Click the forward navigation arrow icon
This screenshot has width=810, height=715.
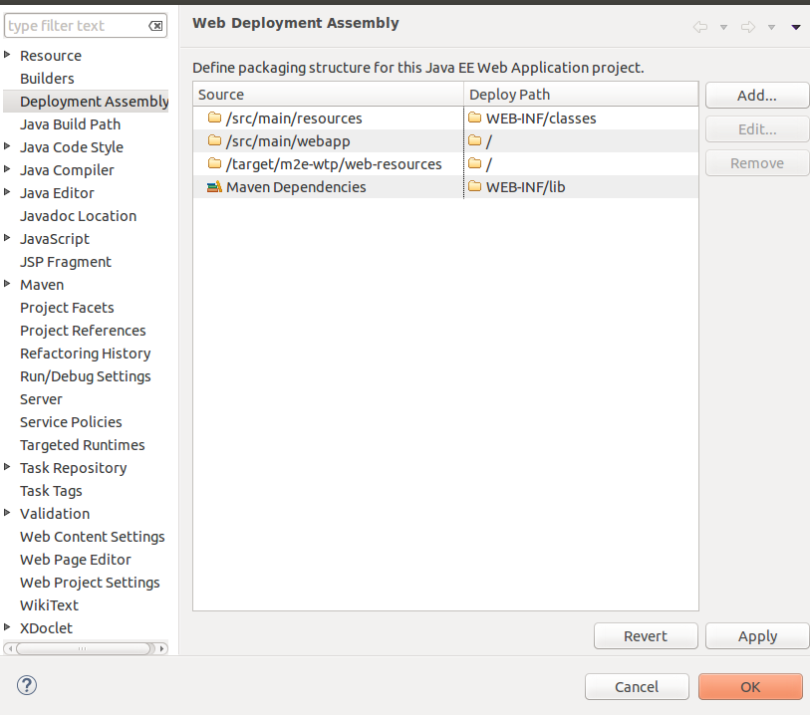click(748, 27)
